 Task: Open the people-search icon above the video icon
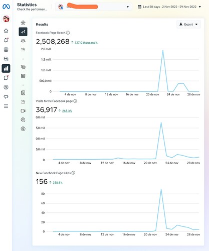coord(23,102)
